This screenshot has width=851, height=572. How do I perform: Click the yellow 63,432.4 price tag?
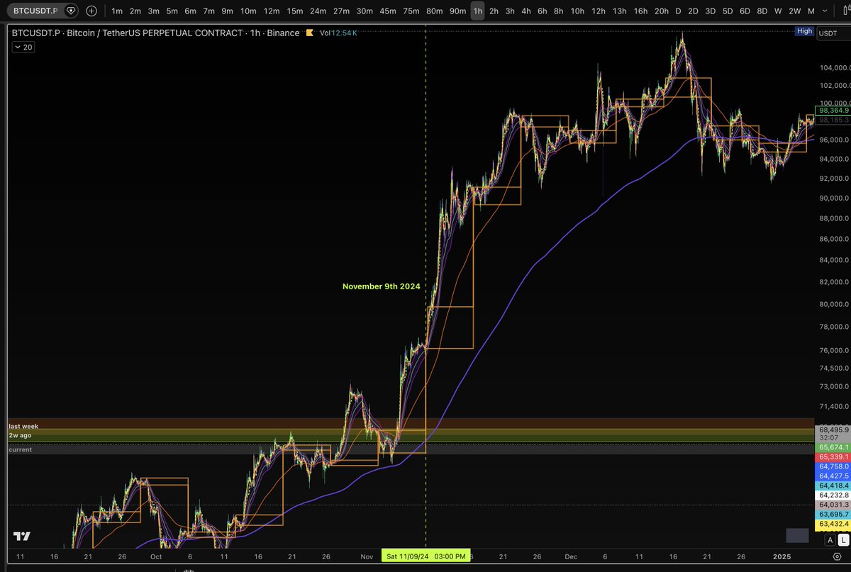click(x=833, y=524)
